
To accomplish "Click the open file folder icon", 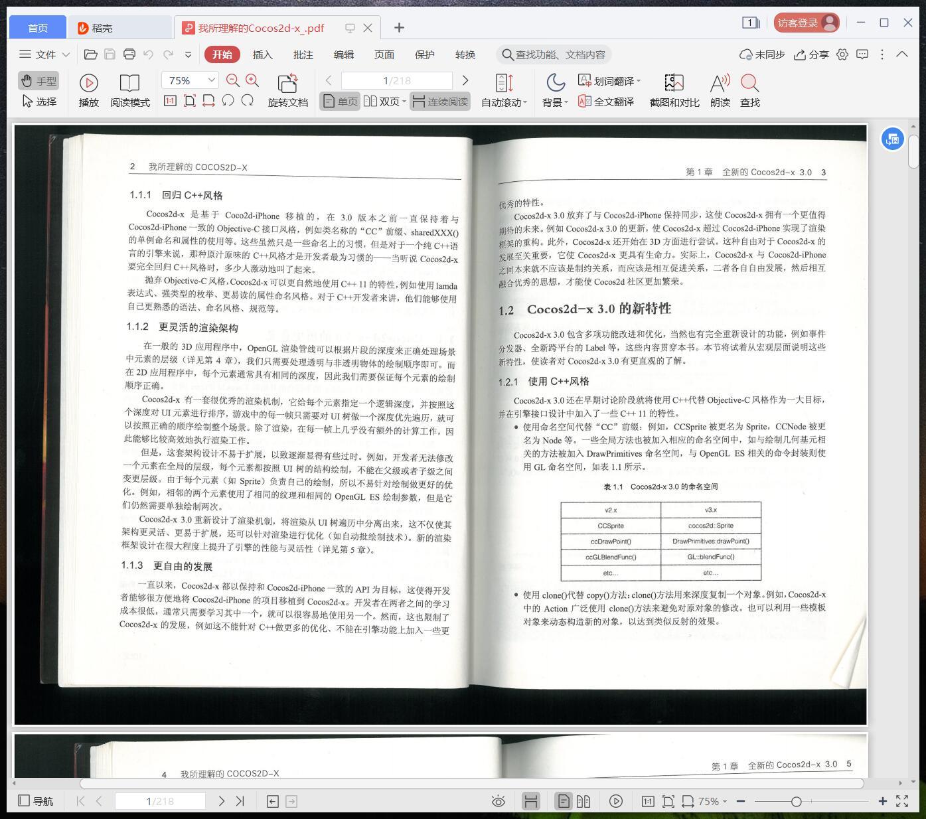I will [90, 54].
